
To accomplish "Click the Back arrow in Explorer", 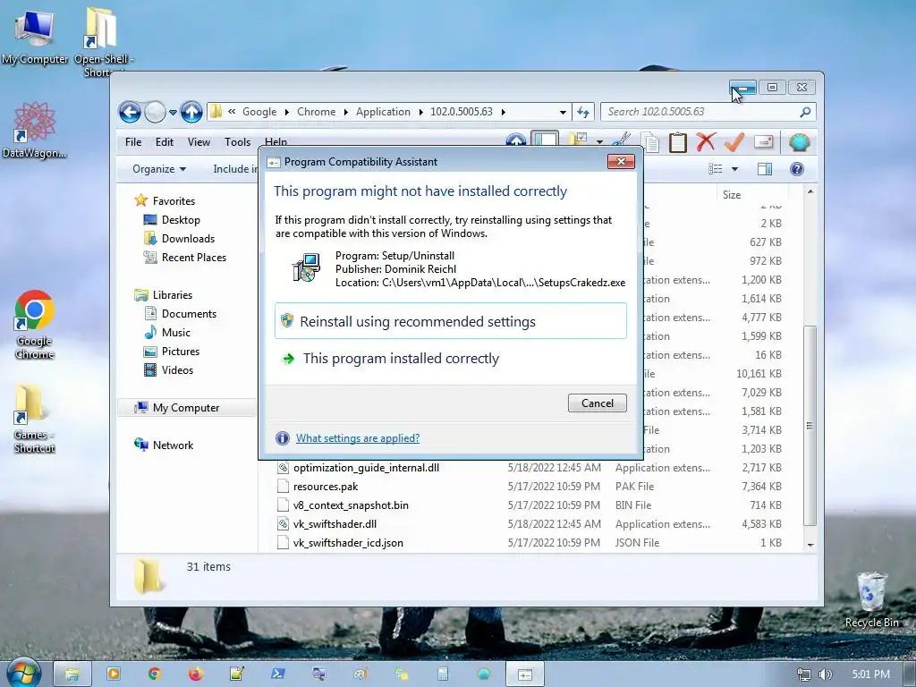I will click(130, 112).
